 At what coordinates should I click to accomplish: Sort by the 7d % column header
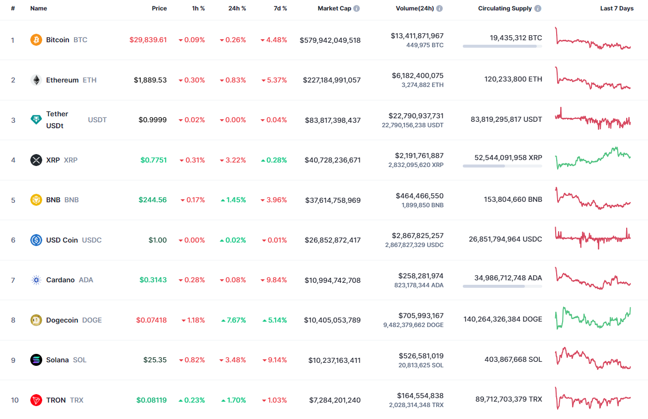coord(280,8)
